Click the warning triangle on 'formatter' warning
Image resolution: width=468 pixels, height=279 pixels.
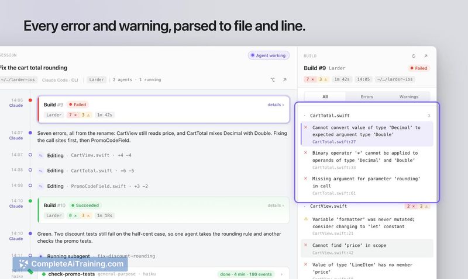coord(305,219)
